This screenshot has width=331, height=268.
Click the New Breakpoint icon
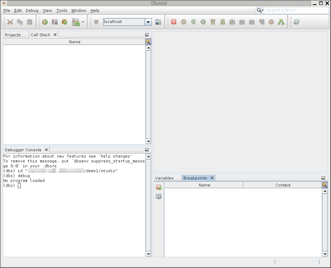click(x=159, y=187)
